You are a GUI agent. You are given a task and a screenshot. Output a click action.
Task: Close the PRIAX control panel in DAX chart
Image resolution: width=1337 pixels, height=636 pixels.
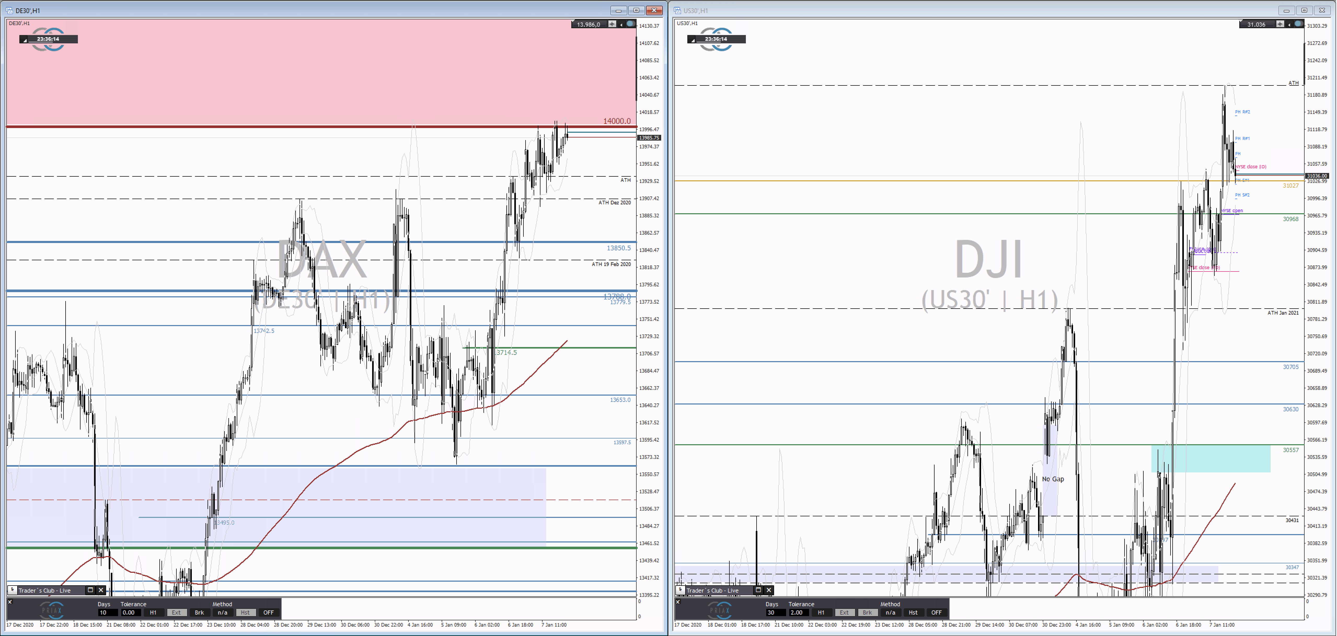point(10,602)
